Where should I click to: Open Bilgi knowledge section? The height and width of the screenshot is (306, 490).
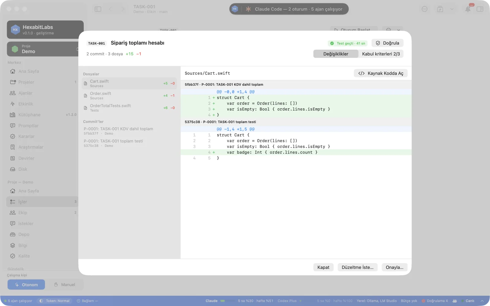[42, 245]
